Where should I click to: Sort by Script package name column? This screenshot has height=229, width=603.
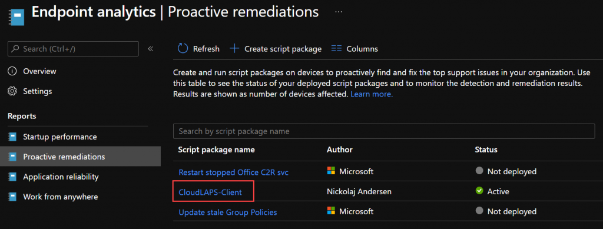coord(217,150)
